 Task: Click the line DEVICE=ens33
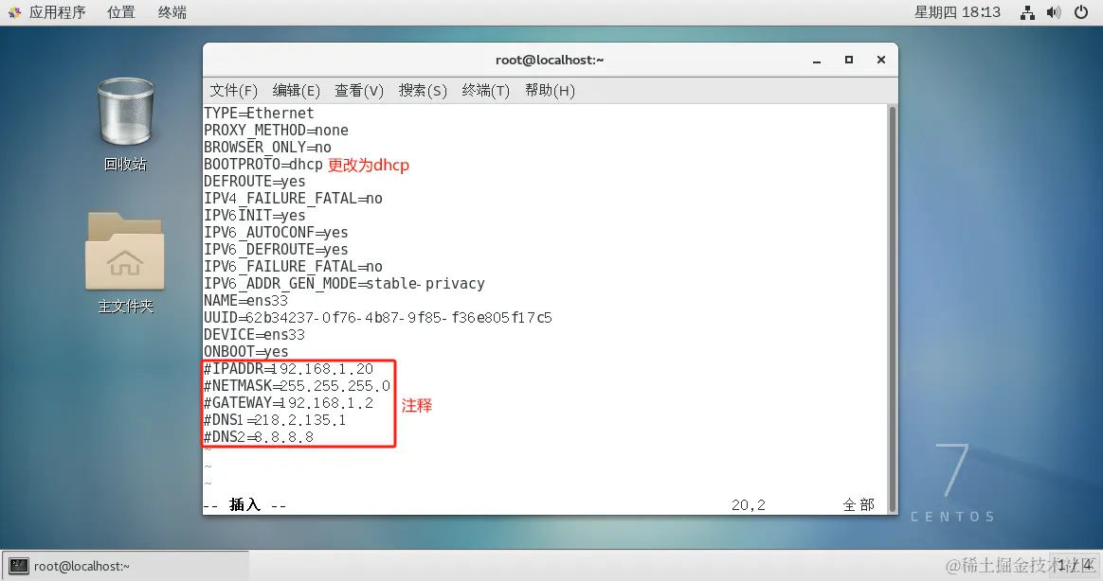pyautogui.click(x=254, y=334)
